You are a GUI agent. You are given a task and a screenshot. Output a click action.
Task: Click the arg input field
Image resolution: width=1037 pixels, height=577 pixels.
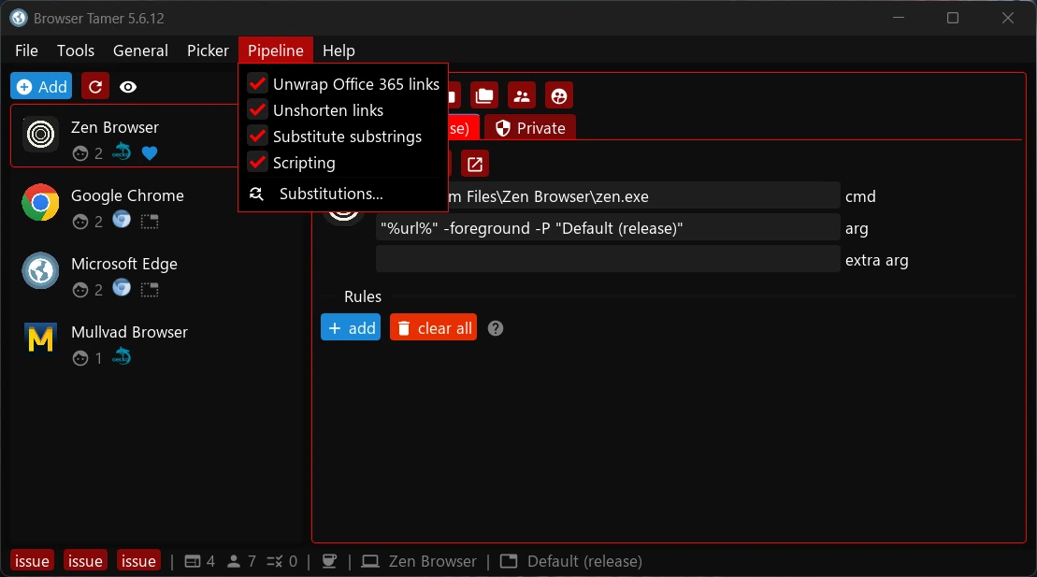click(607, 227)
